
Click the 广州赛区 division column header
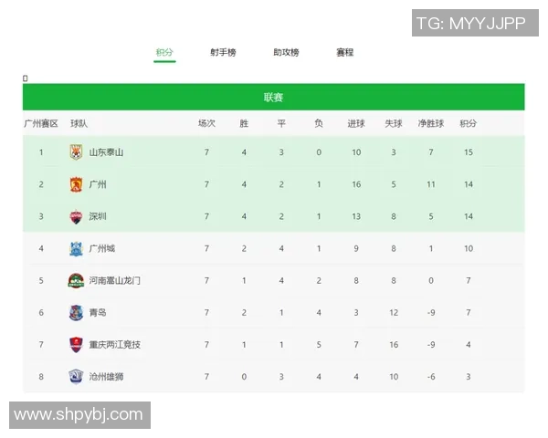pos(41,123)
